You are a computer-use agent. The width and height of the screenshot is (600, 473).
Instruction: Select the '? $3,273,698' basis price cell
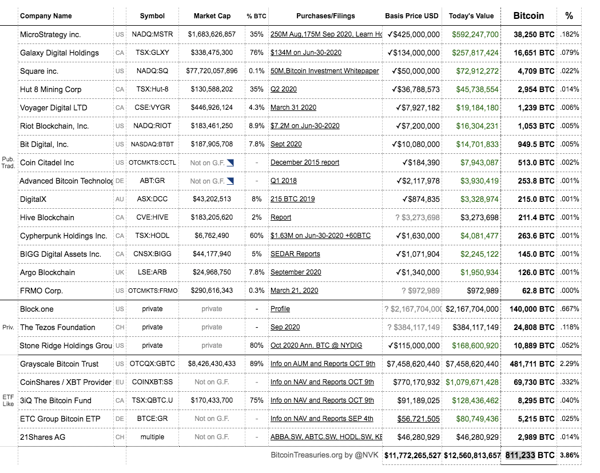(x=412, y=217)
